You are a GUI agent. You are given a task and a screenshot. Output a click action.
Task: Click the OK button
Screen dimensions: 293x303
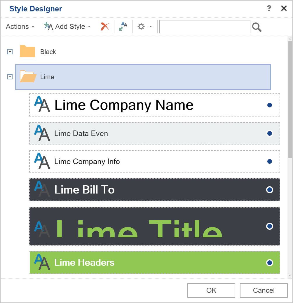tap(211, 290)
